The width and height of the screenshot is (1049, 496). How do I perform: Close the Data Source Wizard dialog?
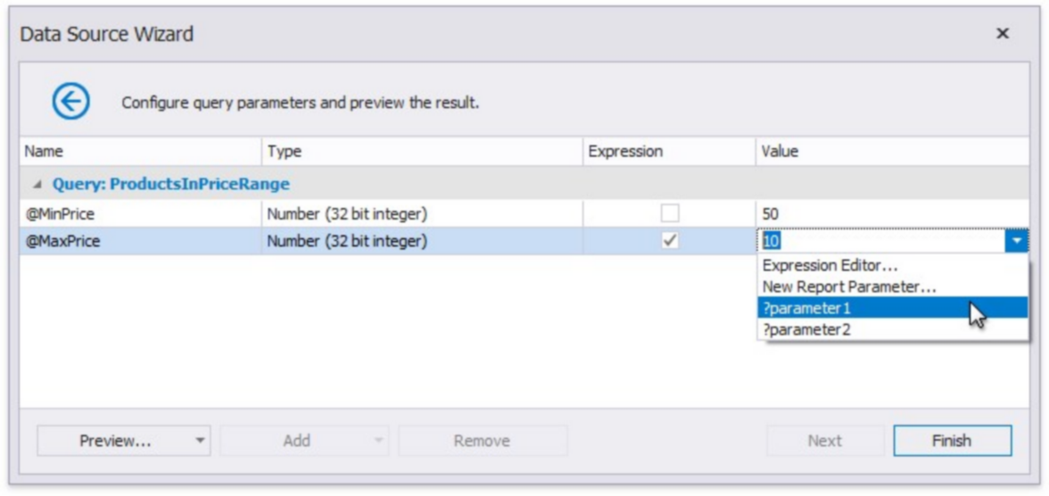1003,34
